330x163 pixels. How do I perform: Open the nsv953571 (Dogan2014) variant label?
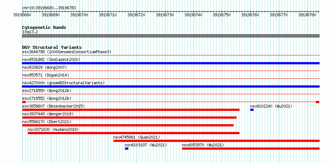tap(46, 75)
